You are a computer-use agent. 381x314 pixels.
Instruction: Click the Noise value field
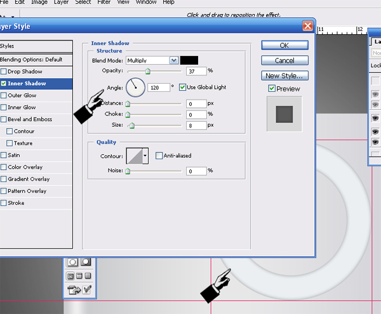pos(196,171)
